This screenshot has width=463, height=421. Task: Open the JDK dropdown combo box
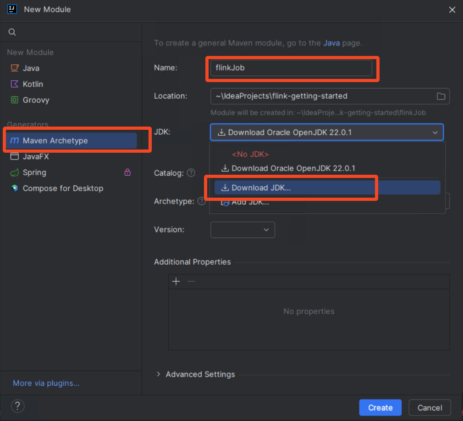pos(326,133)
